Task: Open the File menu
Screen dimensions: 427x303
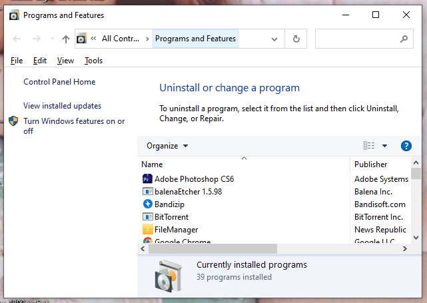Action: [x=17, y=61]
